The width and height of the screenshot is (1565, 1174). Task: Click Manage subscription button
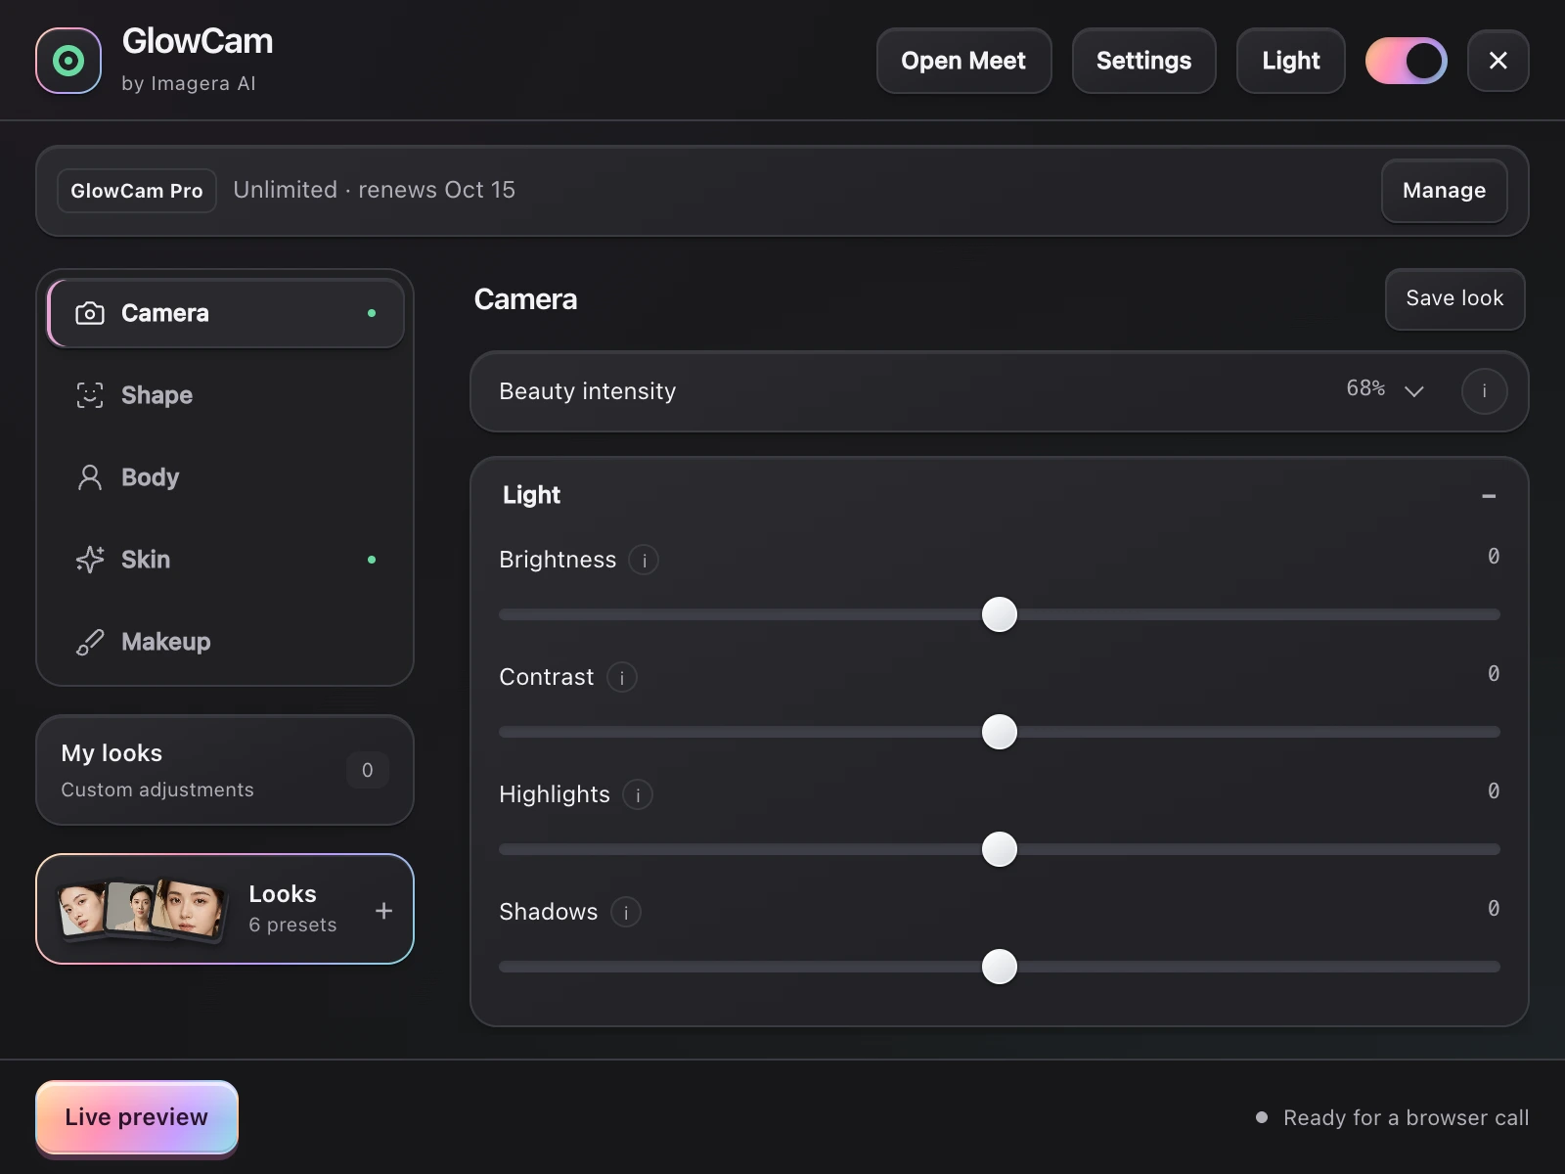[1444, 191]
